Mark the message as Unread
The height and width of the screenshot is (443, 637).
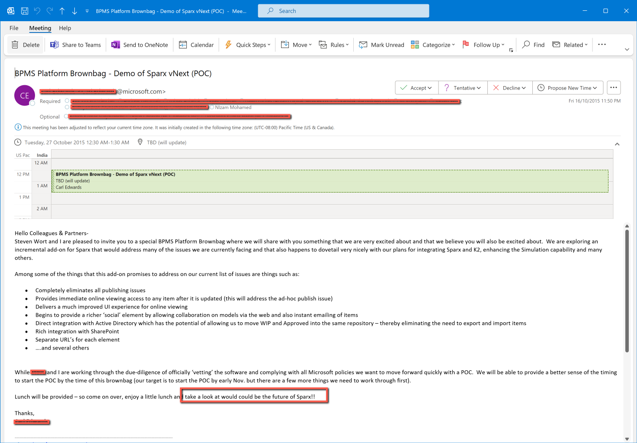[x=382, y=45]
